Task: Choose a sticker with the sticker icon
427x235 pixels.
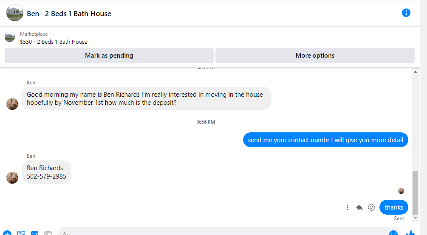Action: (x=34, y=233)
